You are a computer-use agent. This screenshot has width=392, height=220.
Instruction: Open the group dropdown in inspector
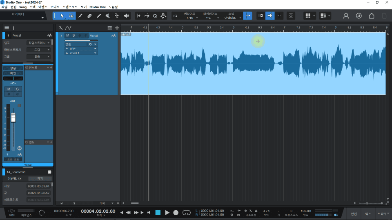(x=39, y=57)
